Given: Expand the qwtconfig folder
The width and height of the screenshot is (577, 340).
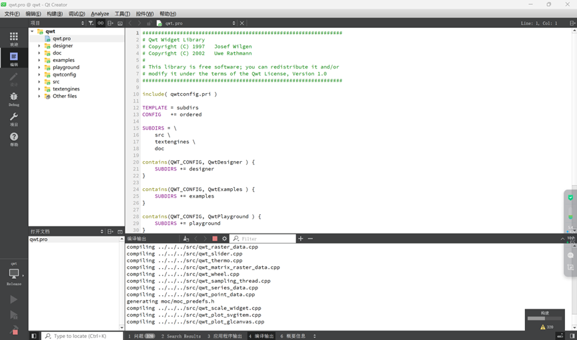Looking at the screenshot, I should [39, 75].
